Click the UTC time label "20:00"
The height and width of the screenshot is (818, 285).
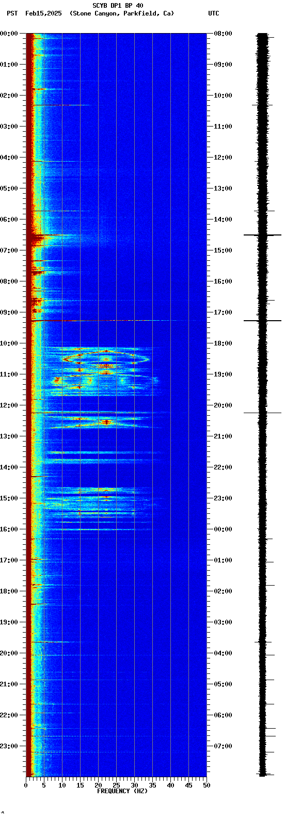pyautogui.click(x=223, y=405)
